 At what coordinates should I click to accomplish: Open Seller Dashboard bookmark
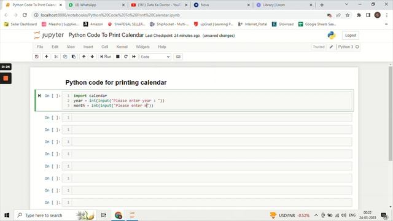pyautogui.click(x=20, y=24)
